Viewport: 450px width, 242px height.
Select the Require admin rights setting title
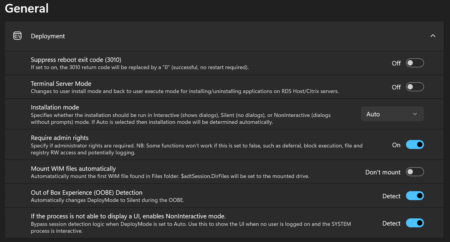point(60,138)
